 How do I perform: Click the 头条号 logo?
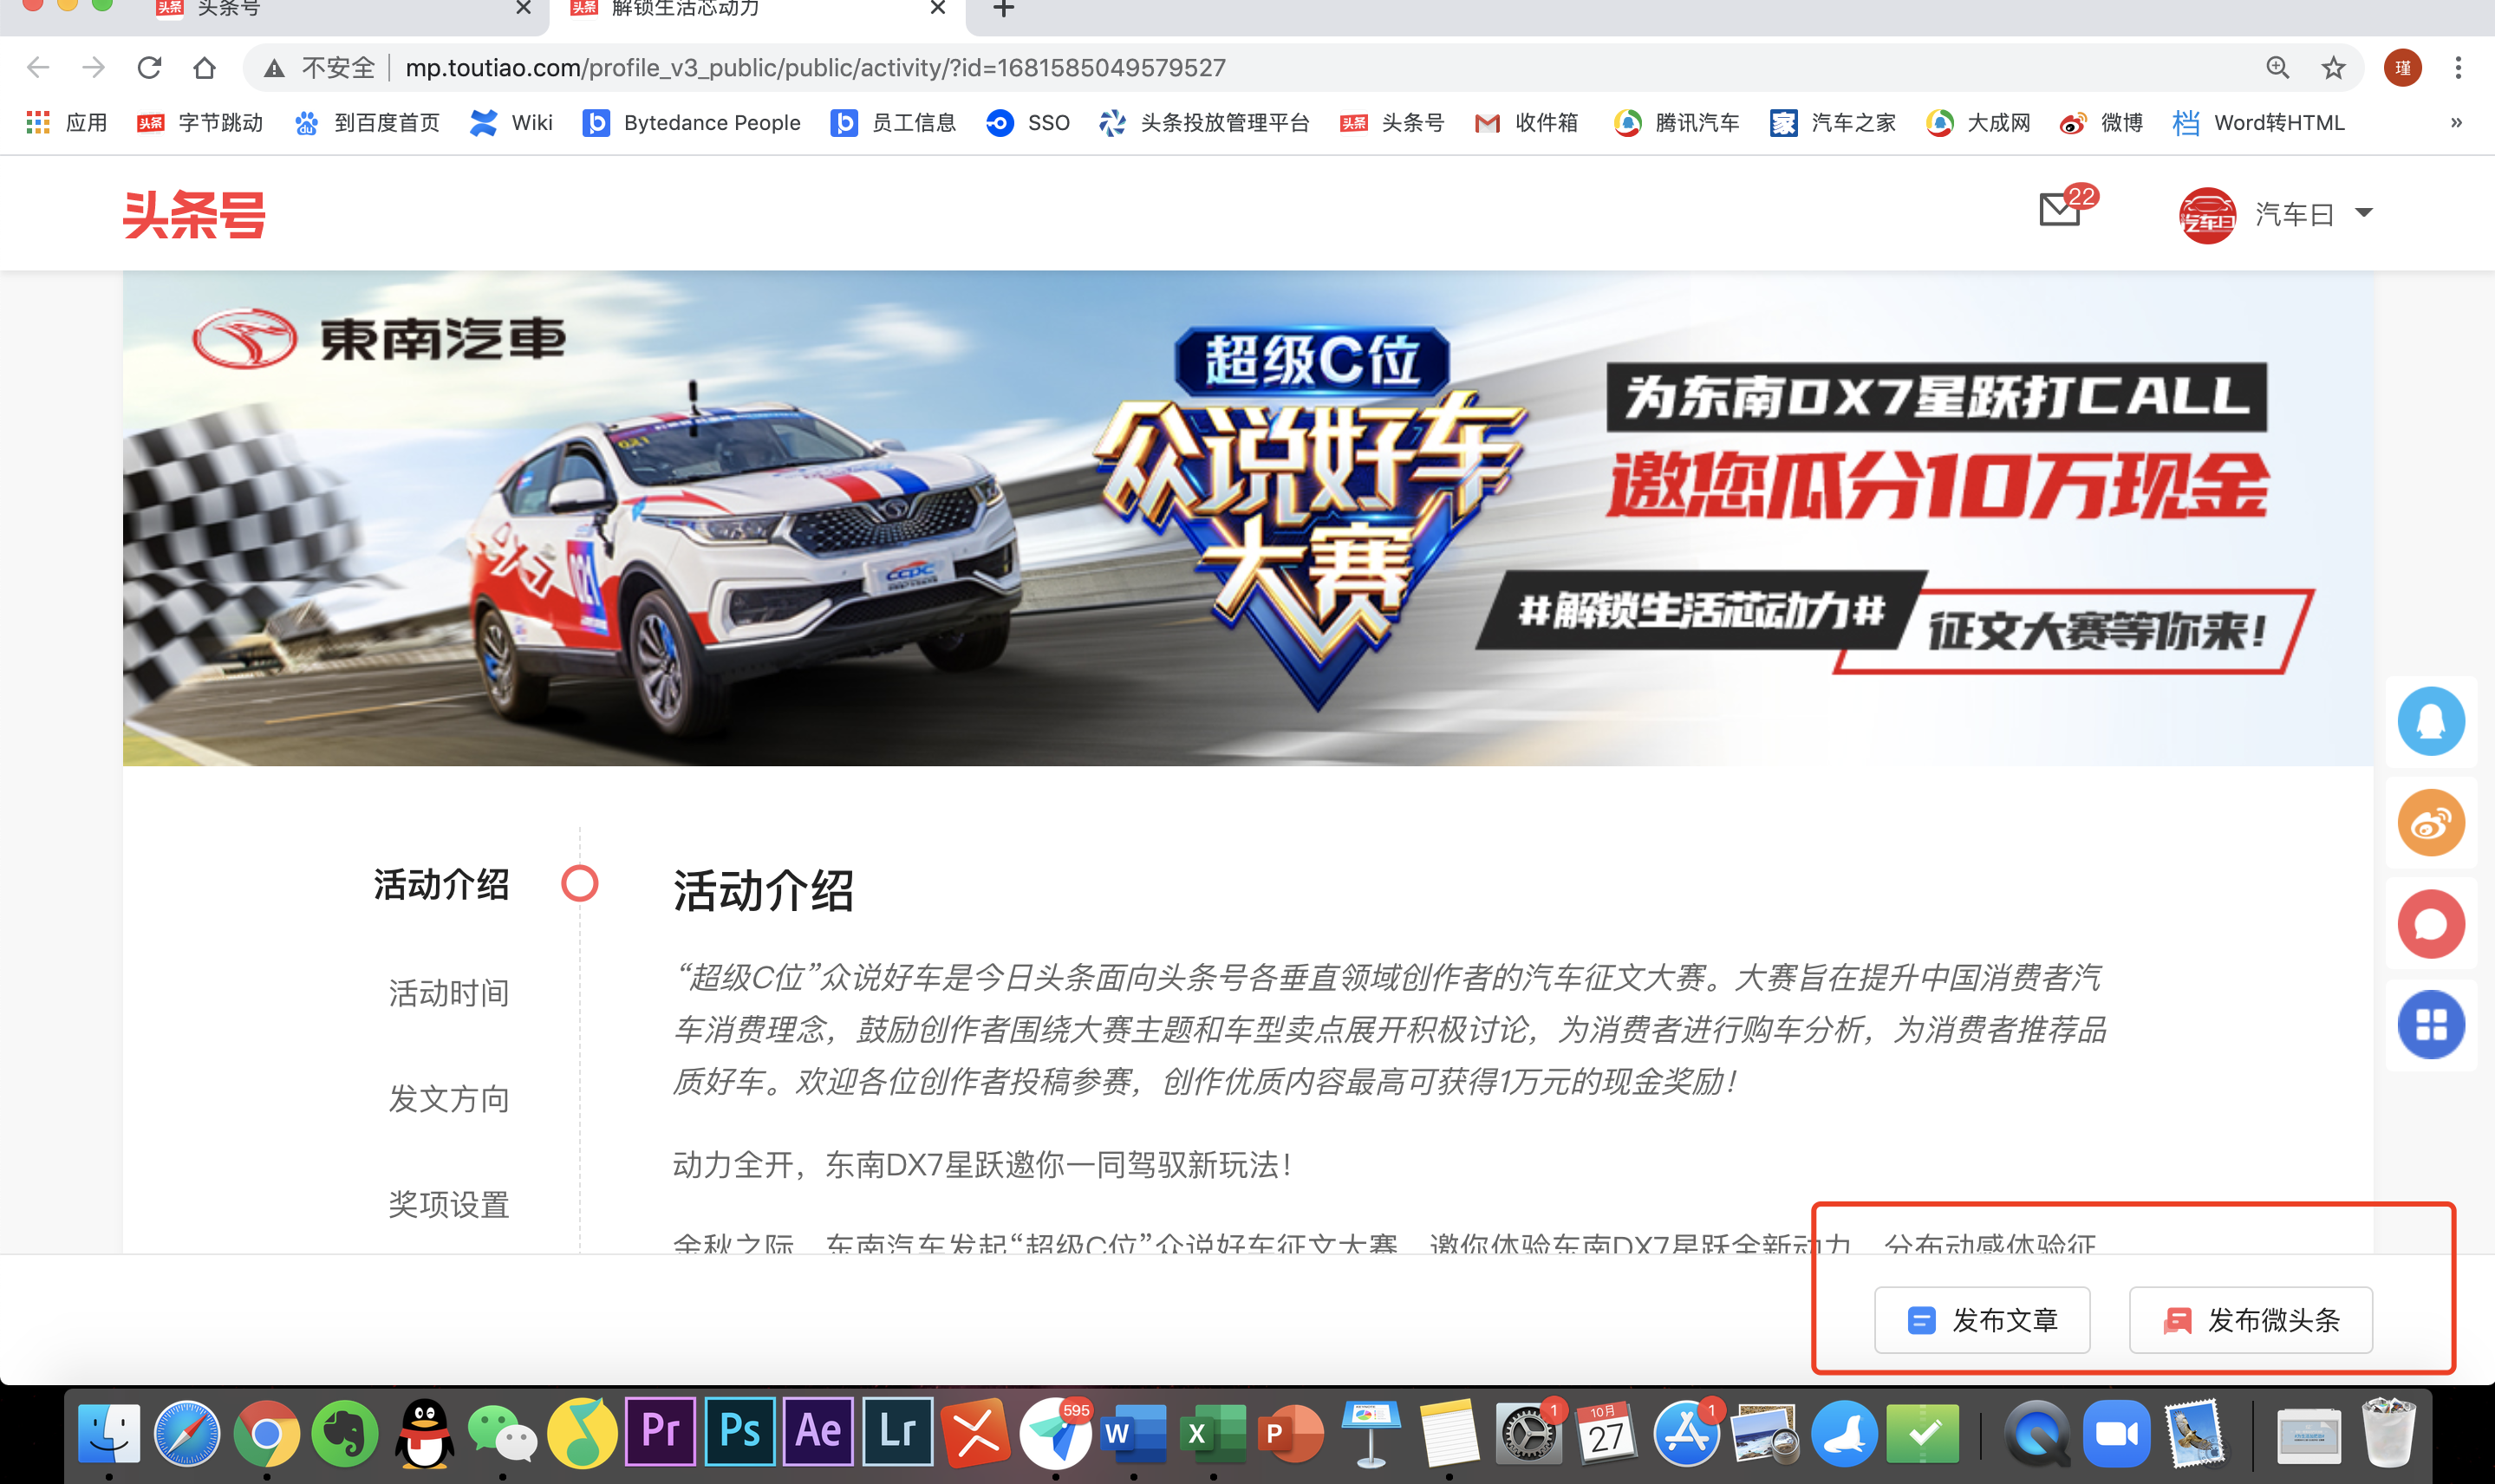194,214
